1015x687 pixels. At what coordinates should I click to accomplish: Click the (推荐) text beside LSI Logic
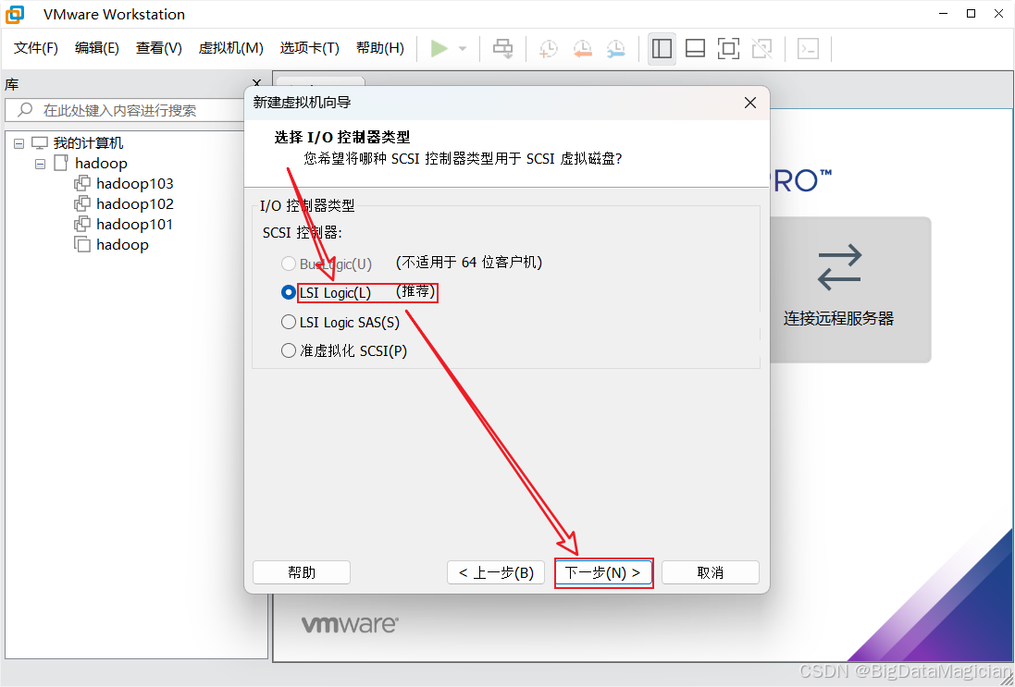click(x=415, y=292)
